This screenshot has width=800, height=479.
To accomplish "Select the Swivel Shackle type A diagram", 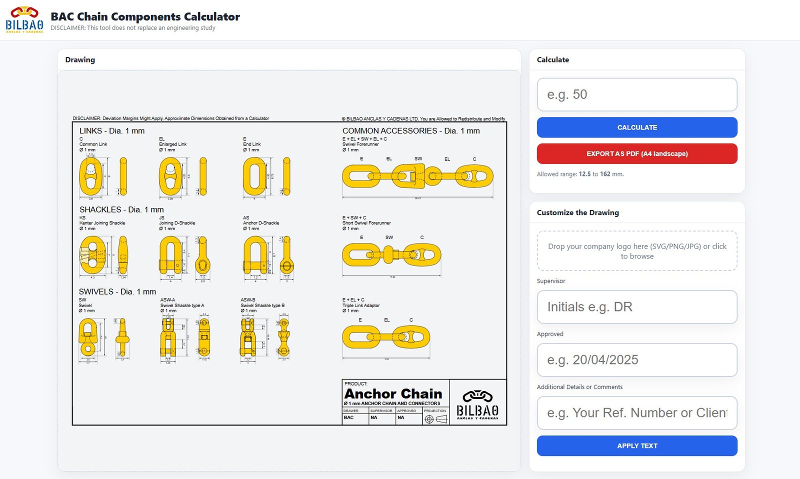I will [x=170, y=335].
